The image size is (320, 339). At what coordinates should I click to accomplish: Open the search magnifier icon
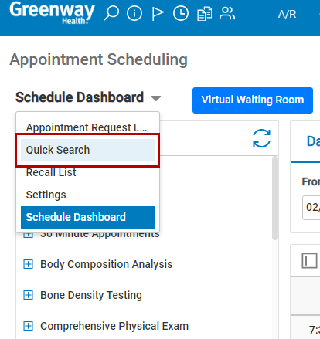click(x=111, y=13)
